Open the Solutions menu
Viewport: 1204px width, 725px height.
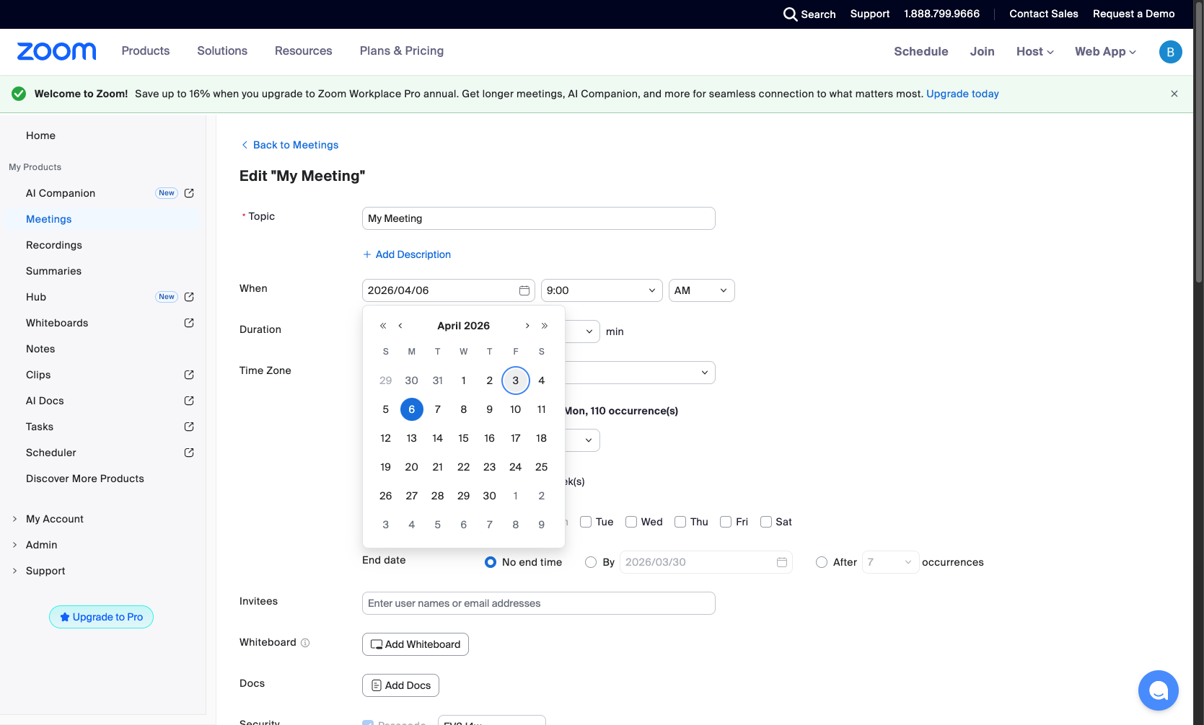pos(222,51)
